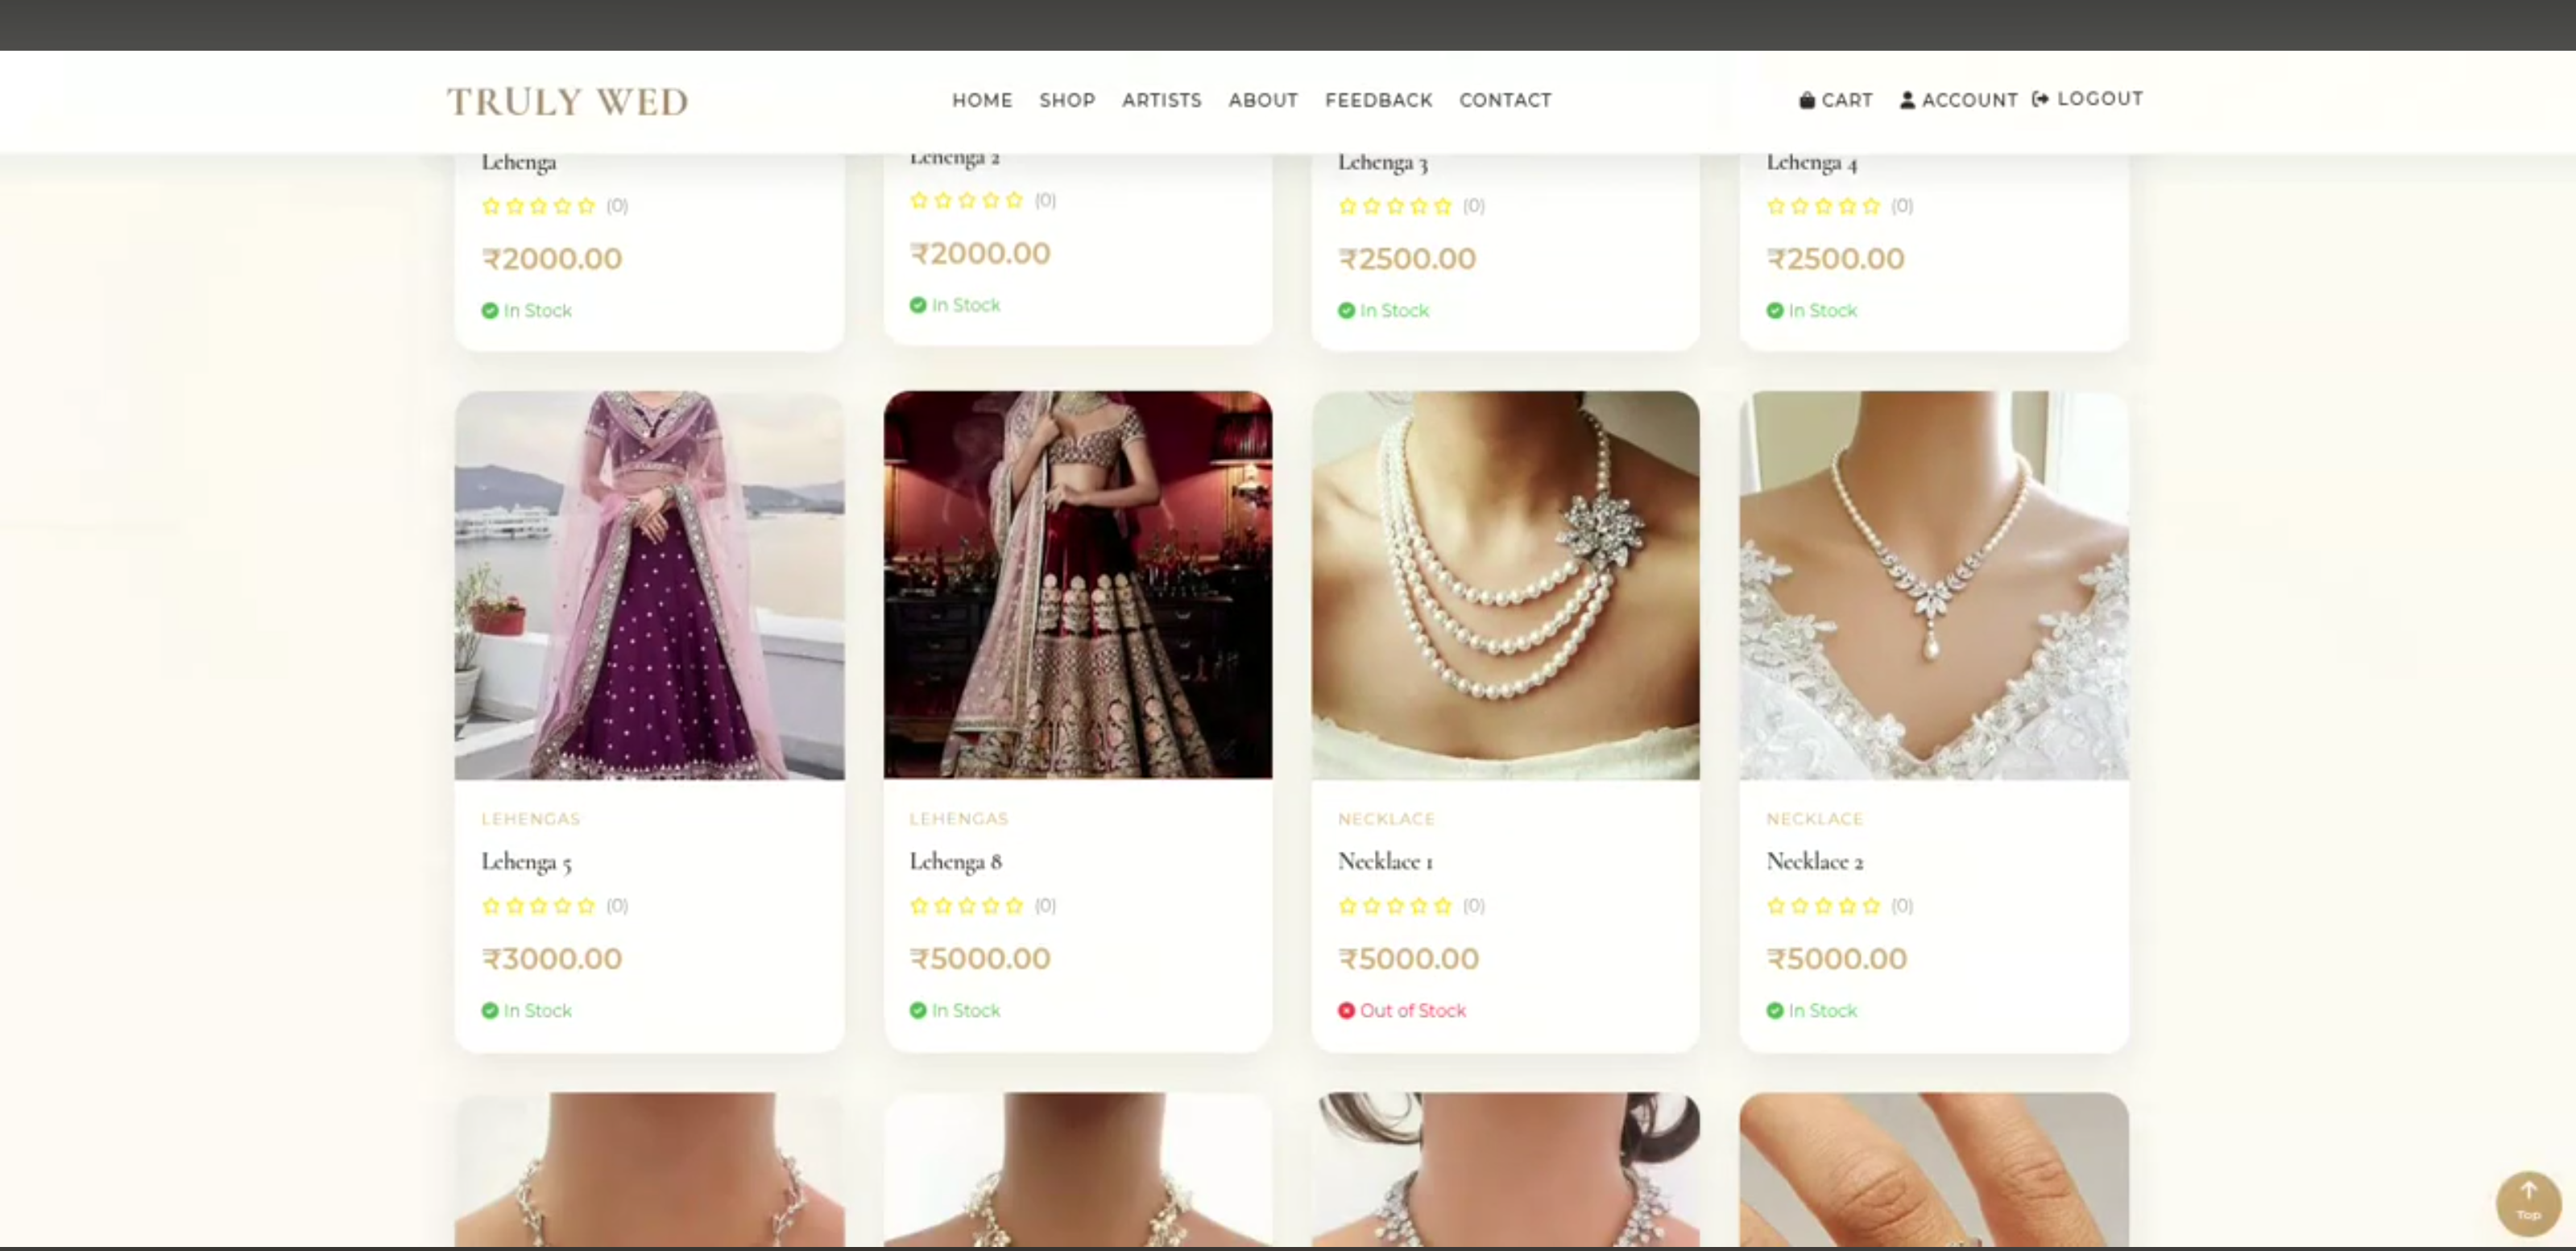Open the Feedback menu item
The width and height of the screenshot is (2576, 1251).
coord(1378,100)
